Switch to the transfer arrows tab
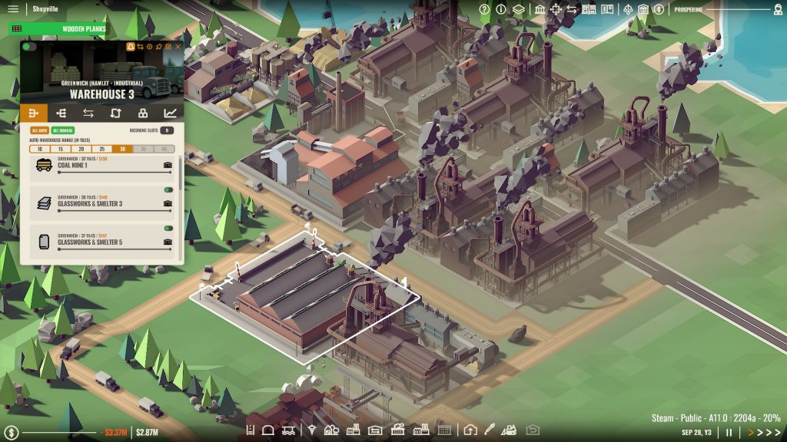 point(88,113)
